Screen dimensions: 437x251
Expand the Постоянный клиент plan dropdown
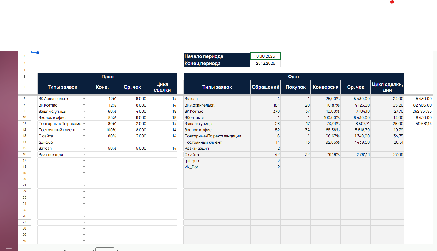point(84,130)
